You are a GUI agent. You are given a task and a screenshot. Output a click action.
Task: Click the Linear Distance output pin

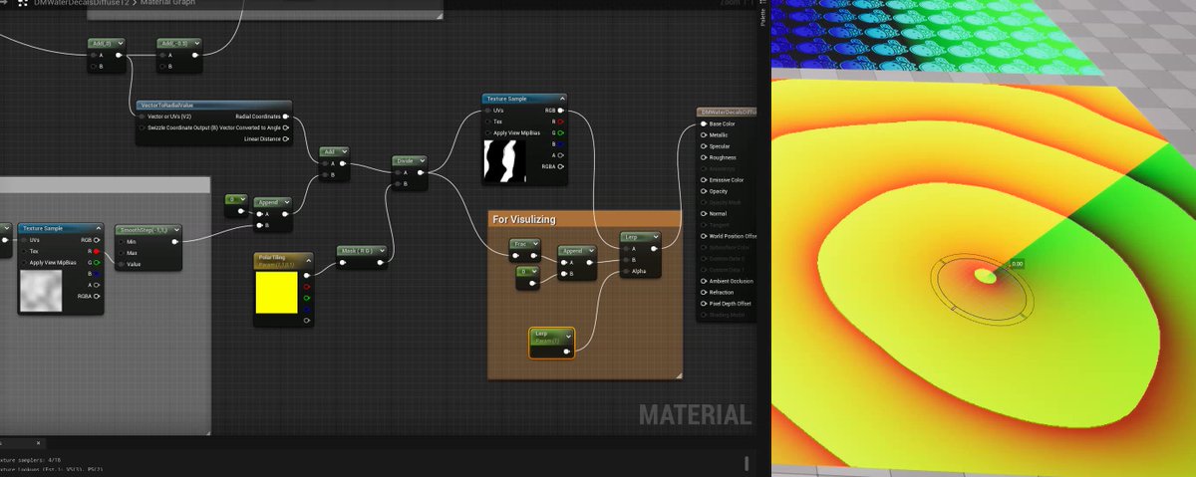[x=286, y=138]
